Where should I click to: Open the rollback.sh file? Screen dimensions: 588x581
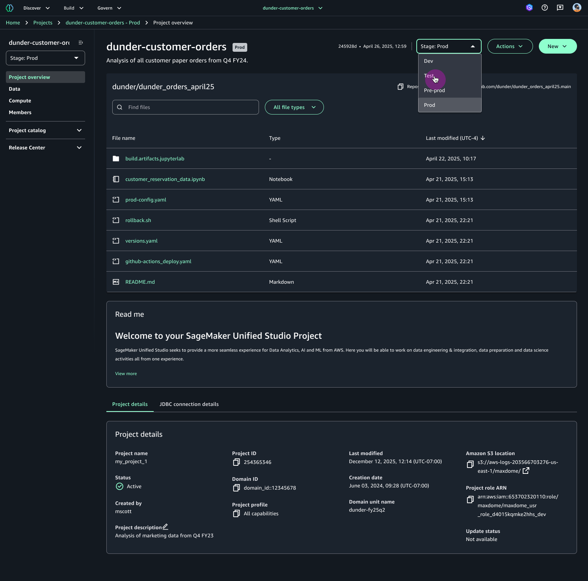click(138, 220)
